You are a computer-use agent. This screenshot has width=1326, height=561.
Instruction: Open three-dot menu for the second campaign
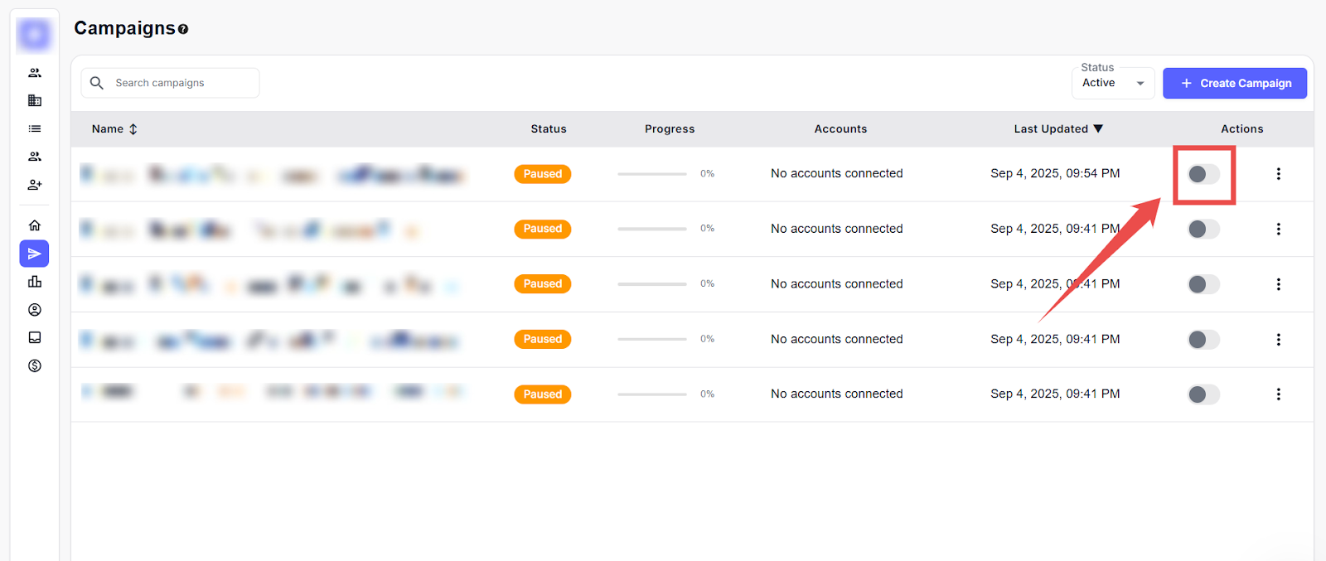(x=1278, y=229)
